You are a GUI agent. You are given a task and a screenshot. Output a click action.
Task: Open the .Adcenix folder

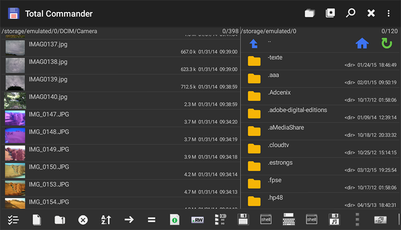point(320,96)
